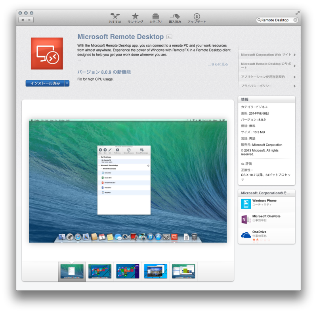Viewport: 317px width, 313px height.
Task: Toggle full screen with the corner arrows
Action: point(298,13)
